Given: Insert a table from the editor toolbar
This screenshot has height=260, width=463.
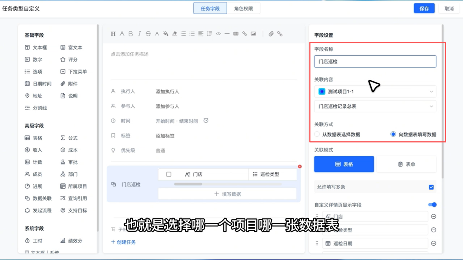Looking at the screenshot, I should pyautogui.click(x=236, y=34).
